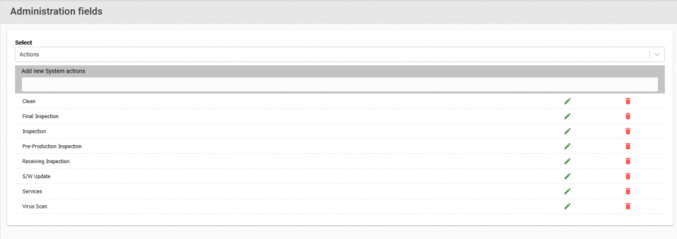Screen dimensions: 677x239
Task: Edit the Final Inspection action
Action: pyautogui.click(x=567, y=116)
